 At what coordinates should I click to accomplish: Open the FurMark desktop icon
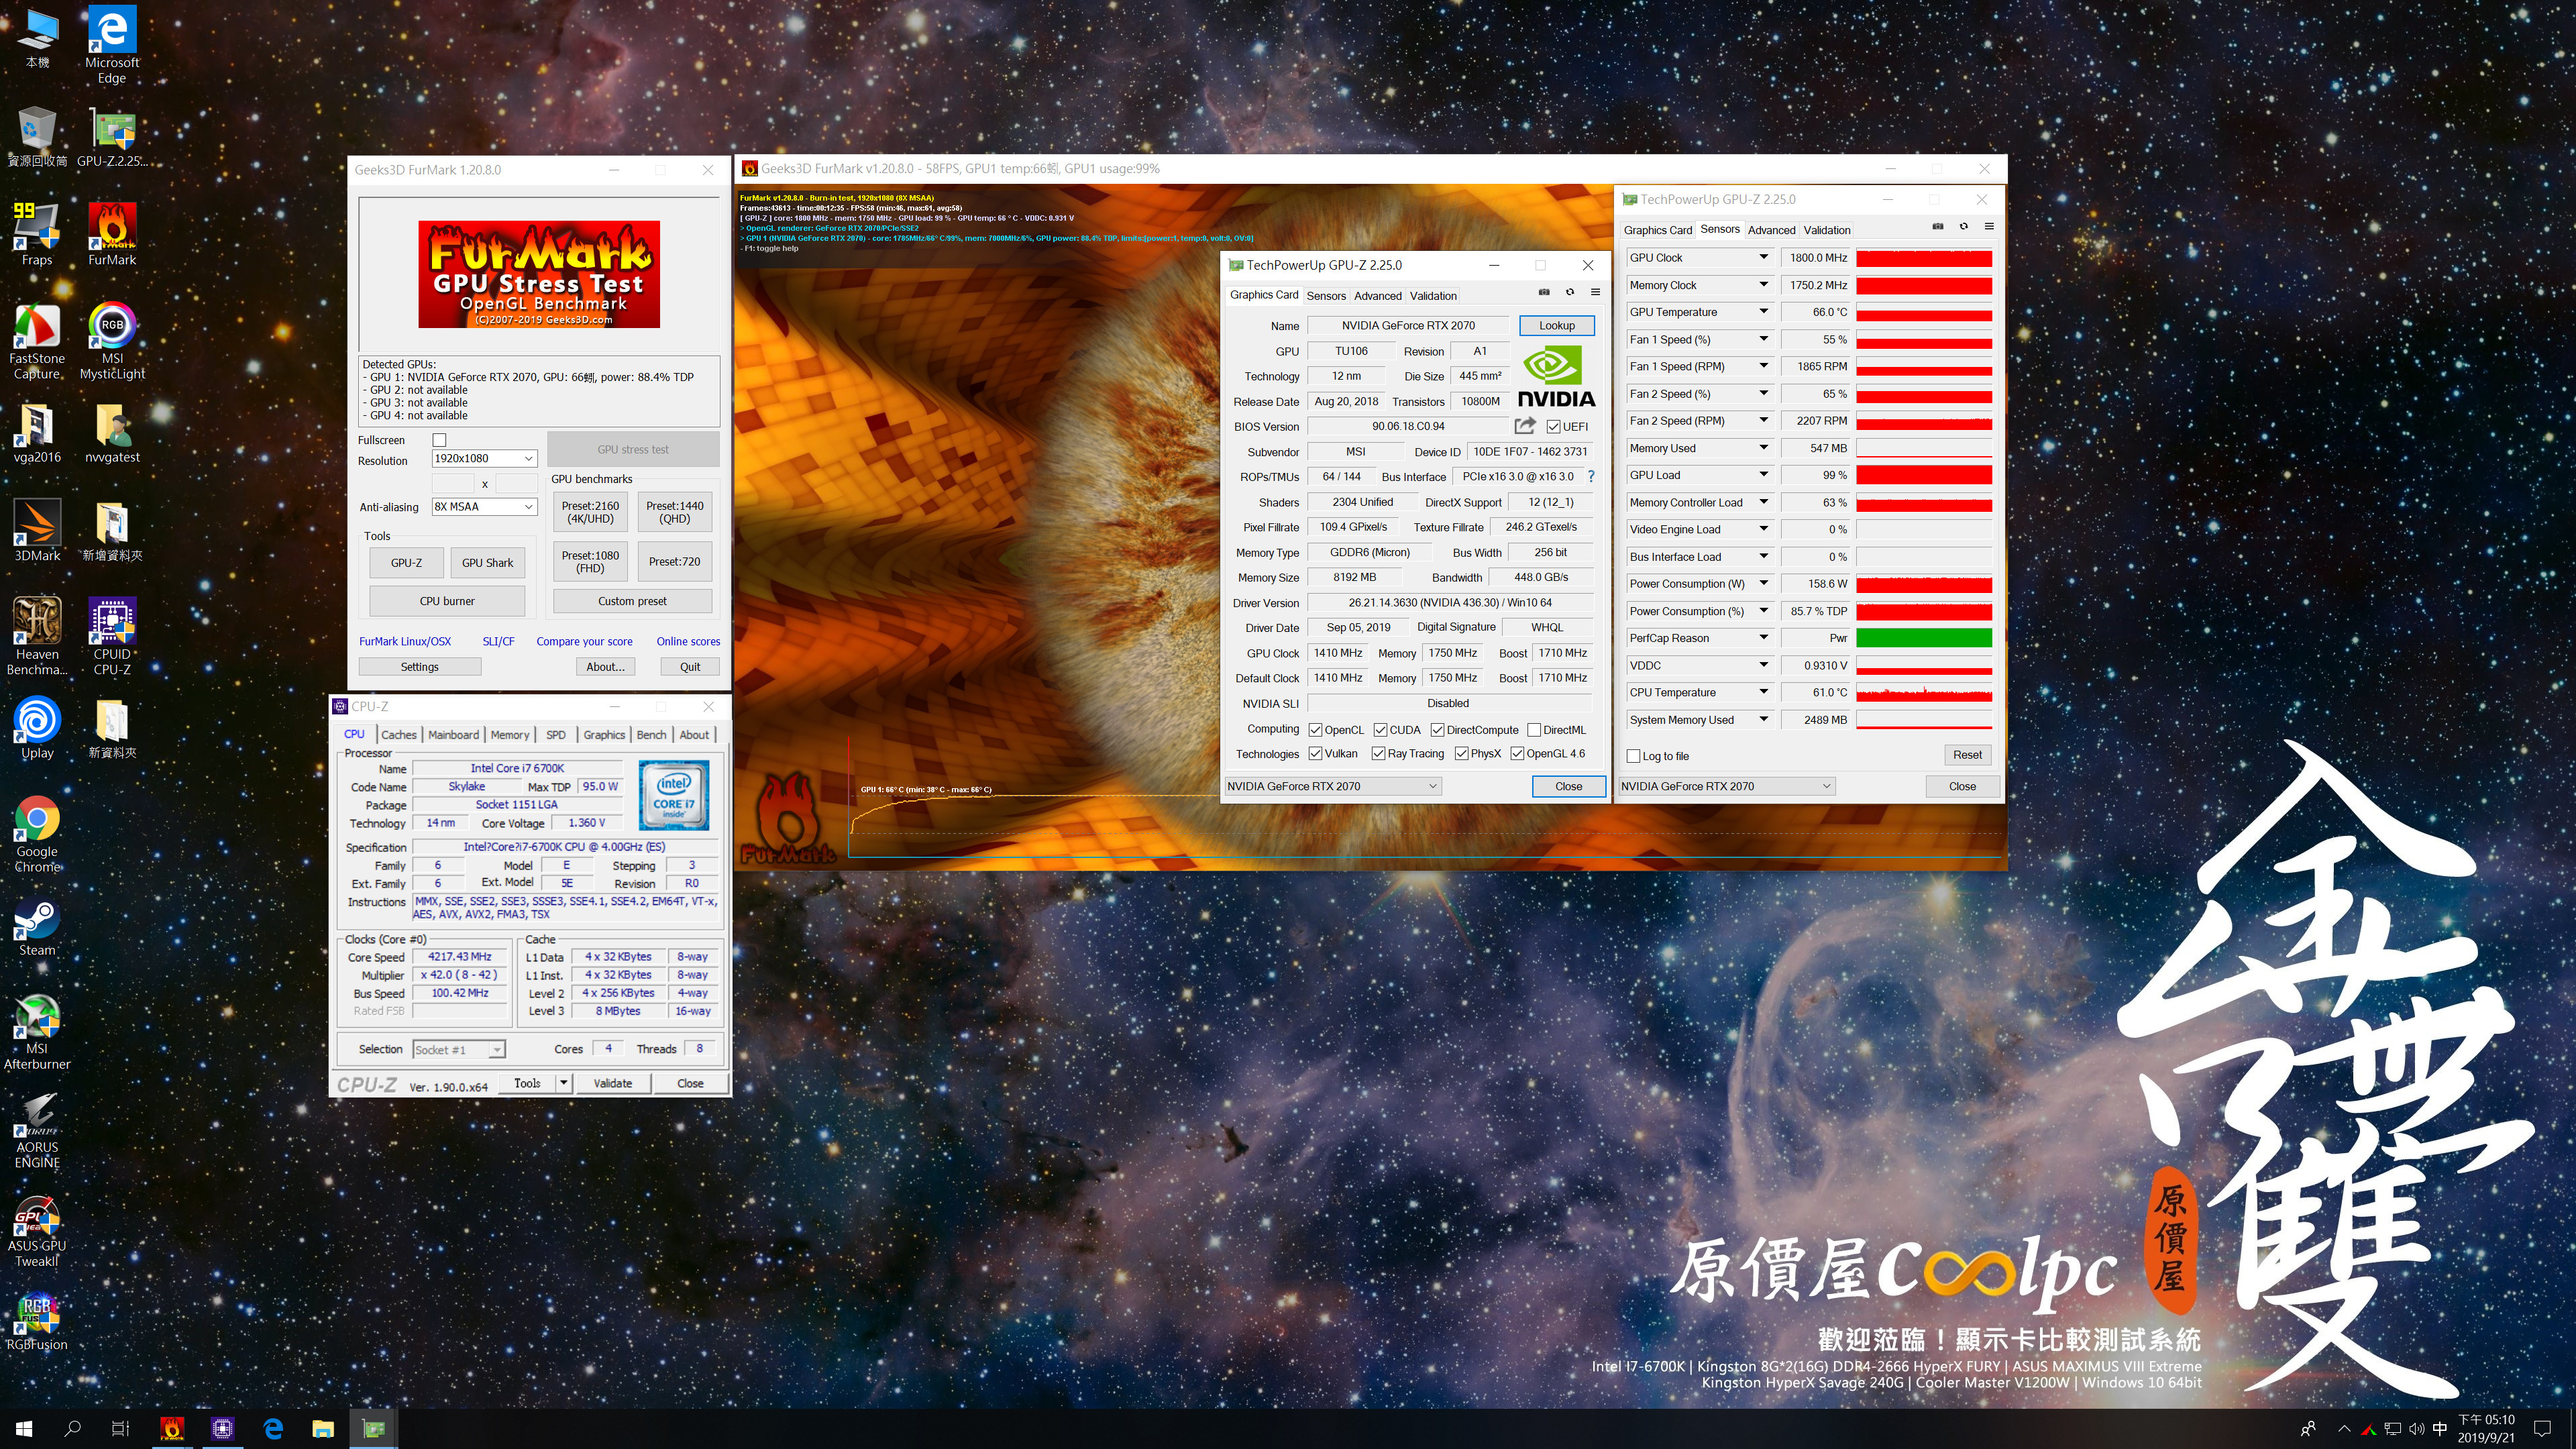112,234
